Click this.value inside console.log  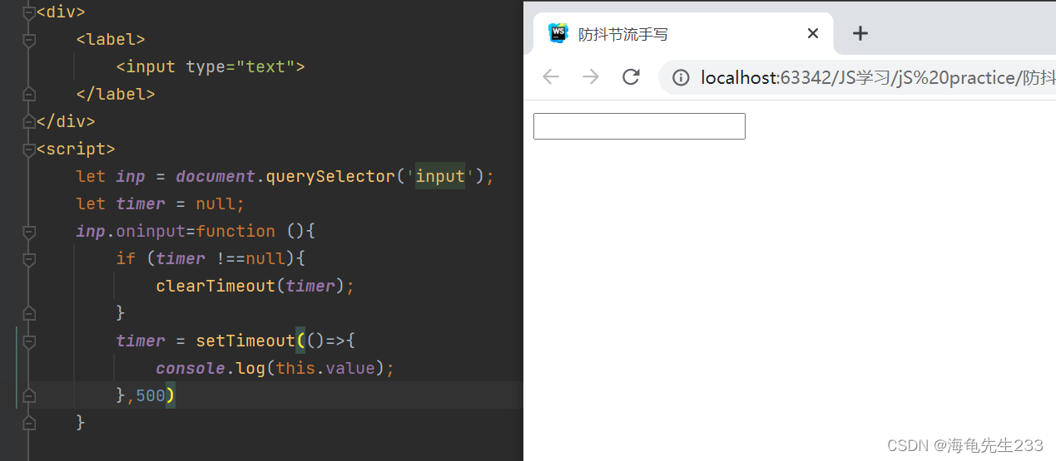(x=325, y=368)
